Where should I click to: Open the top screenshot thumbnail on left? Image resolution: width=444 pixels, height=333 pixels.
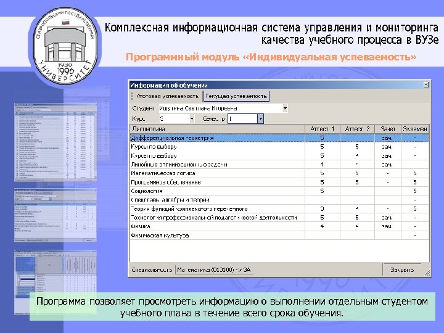click(x=55, y=142)
